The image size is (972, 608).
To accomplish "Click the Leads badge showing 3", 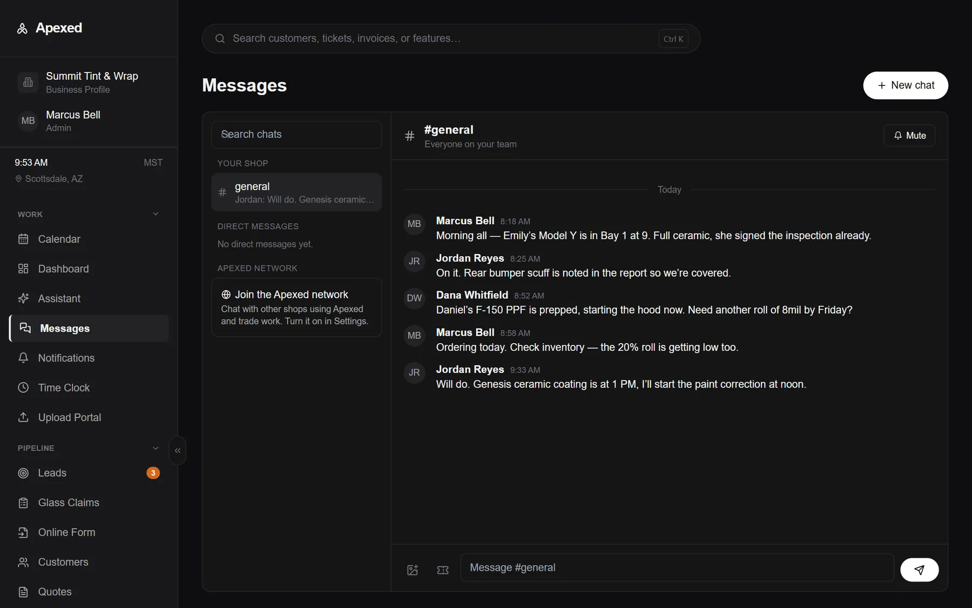I will pyautogui.click(x=153, y=473).
